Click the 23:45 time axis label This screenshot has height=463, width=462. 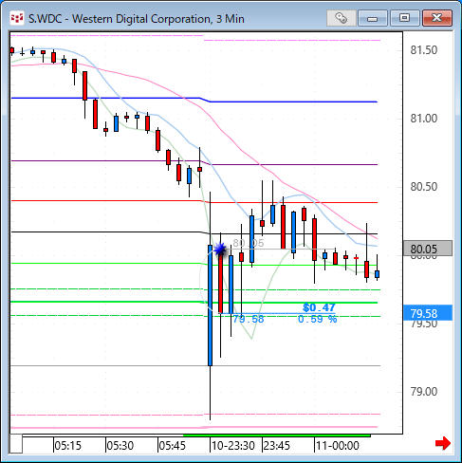point(277,446)
